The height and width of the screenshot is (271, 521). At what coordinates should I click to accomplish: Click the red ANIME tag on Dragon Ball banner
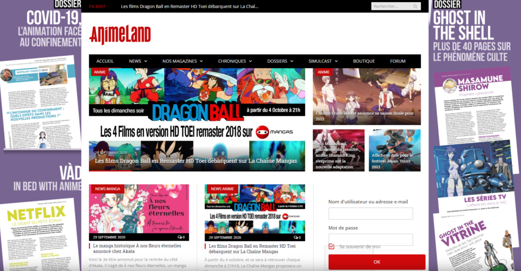(x=99, y=72)
